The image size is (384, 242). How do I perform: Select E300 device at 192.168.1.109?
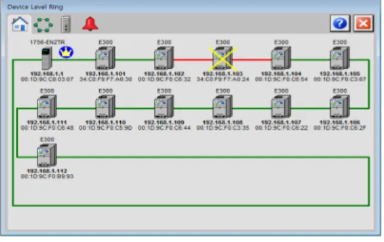coord(164,106)
